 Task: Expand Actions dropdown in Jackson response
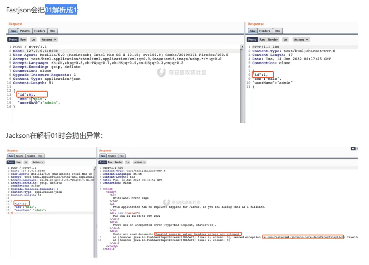click(140, 162)
